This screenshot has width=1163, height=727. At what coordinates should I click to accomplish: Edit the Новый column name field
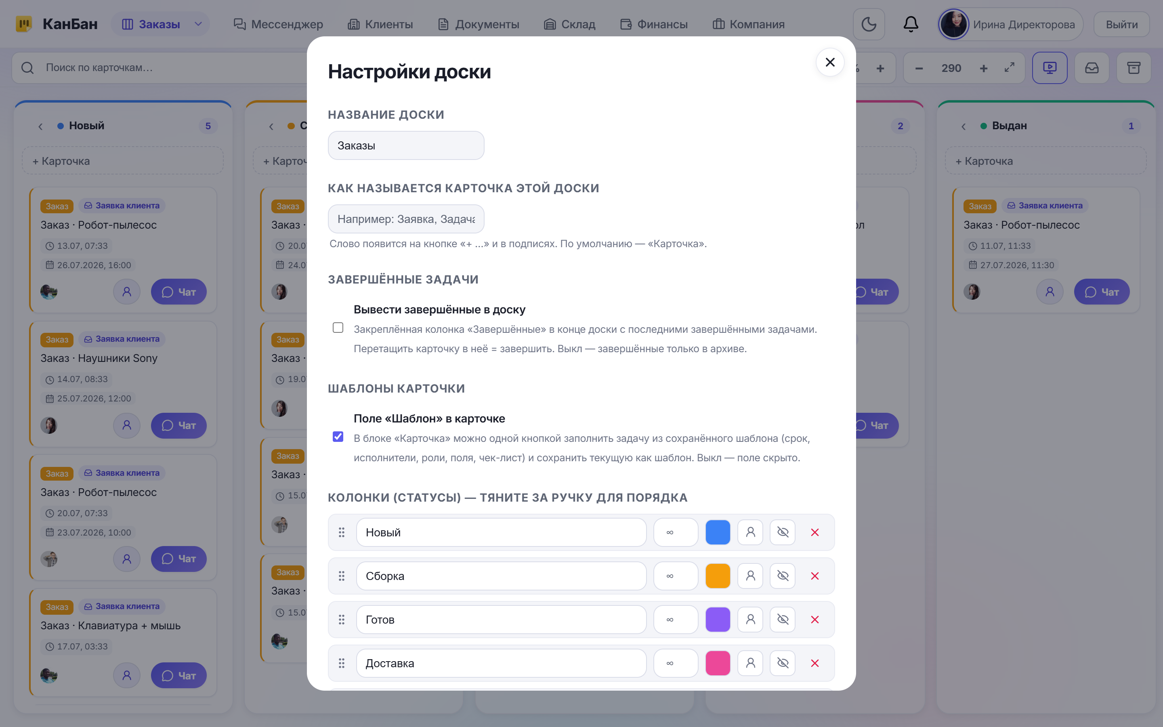click(x=501, y=532)
